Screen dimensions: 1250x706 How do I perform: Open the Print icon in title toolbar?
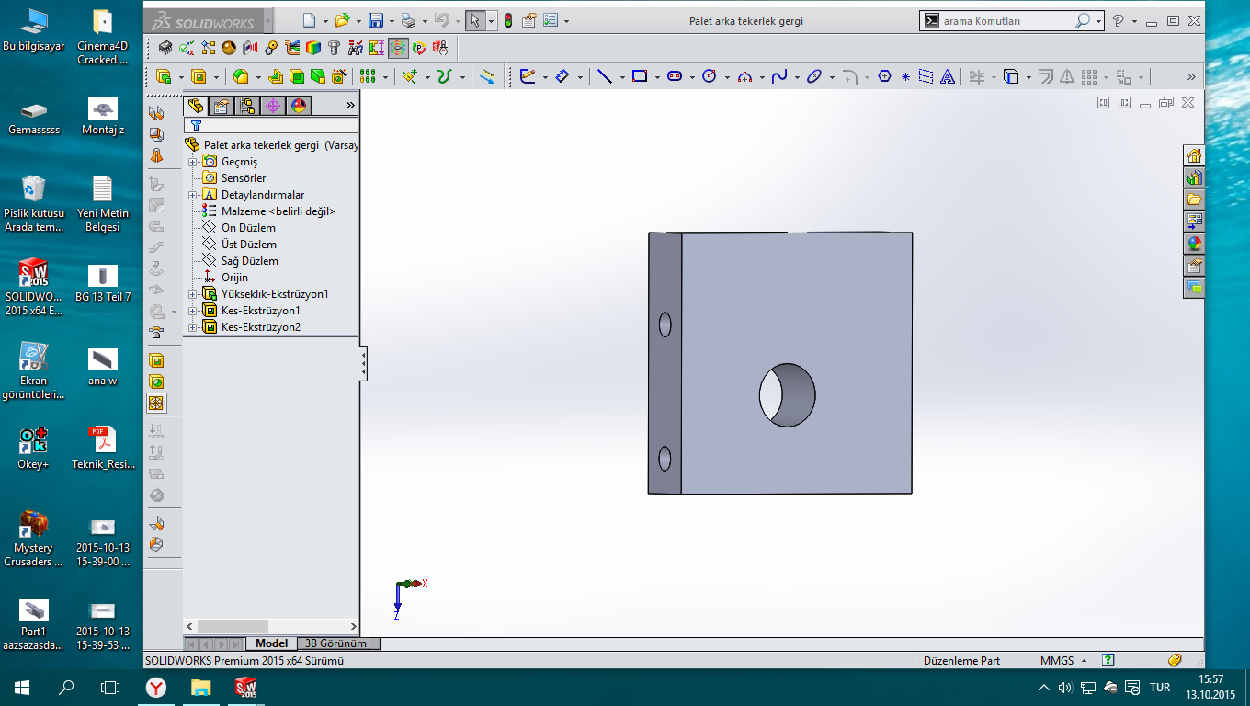[x=409, y=20]
